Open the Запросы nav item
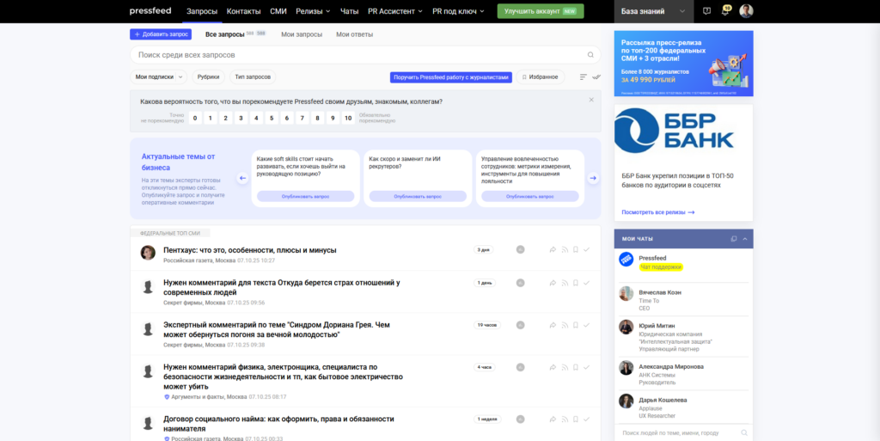This screenshot has width=880, height=441. click(x=201, y=11)
